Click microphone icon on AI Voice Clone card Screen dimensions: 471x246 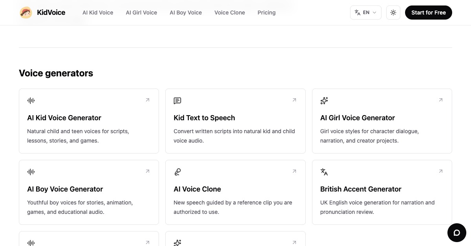[177, 172]
